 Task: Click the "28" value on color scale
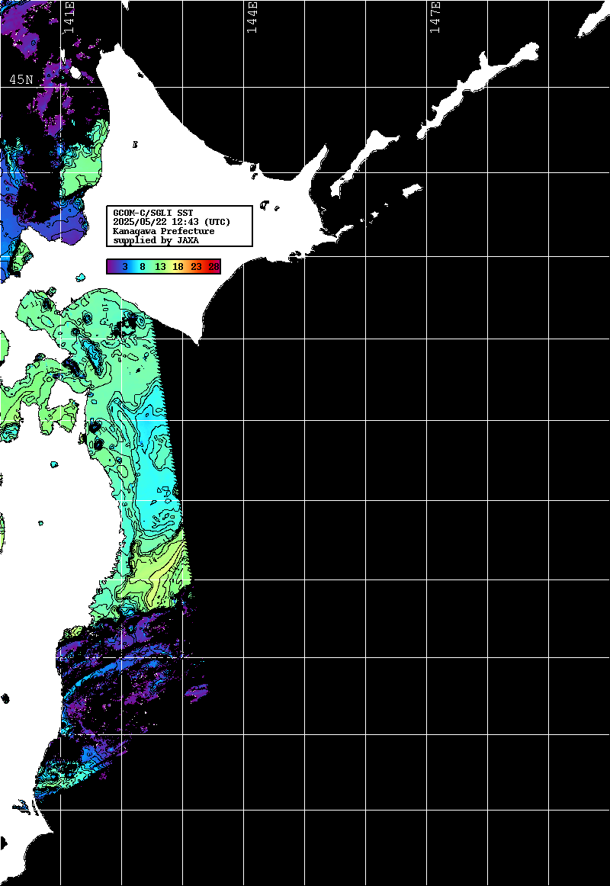(213, 267)
